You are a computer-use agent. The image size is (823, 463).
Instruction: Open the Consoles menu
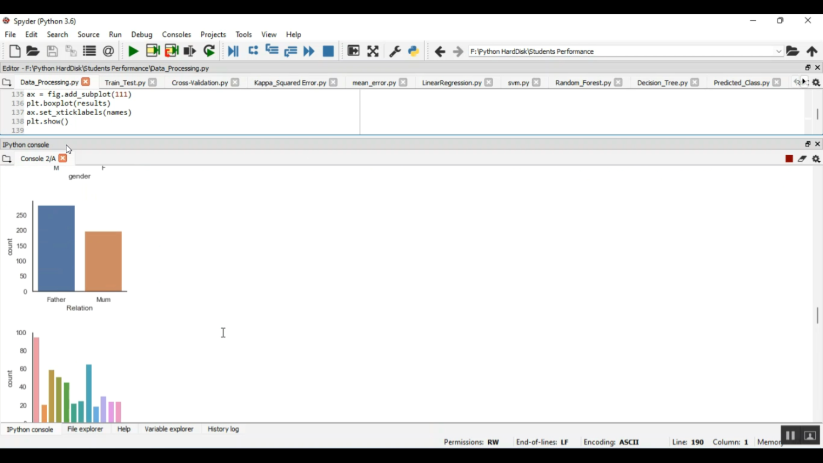pos(177,35)
